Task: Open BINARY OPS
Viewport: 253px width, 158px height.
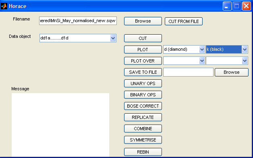Action: (x=143, y=95)
